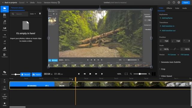This screenshot has height=108, width=192.
Task: Click the Scale width percent field
Action: pos(164,49)
